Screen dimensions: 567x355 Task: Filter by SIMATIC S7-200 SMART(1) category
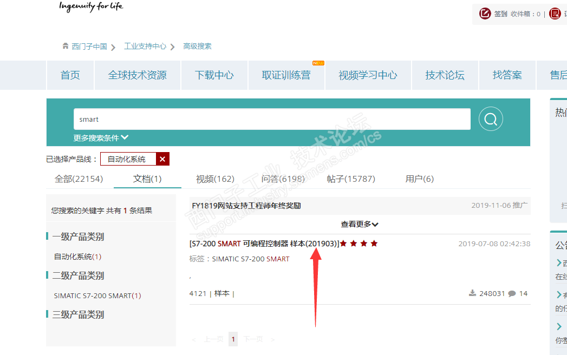(97, 295)
